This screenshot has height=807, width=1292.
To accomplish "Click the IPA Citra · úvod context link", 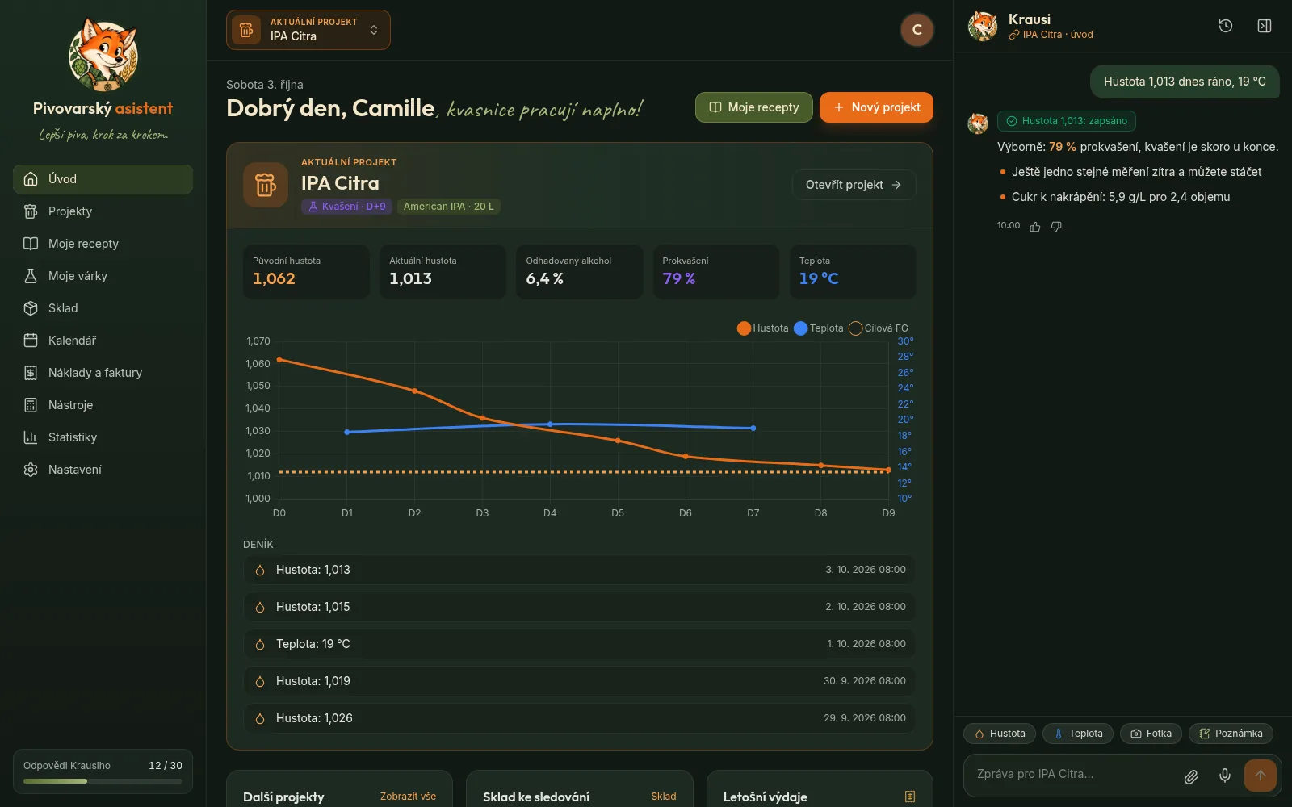I will [1051, 35].
